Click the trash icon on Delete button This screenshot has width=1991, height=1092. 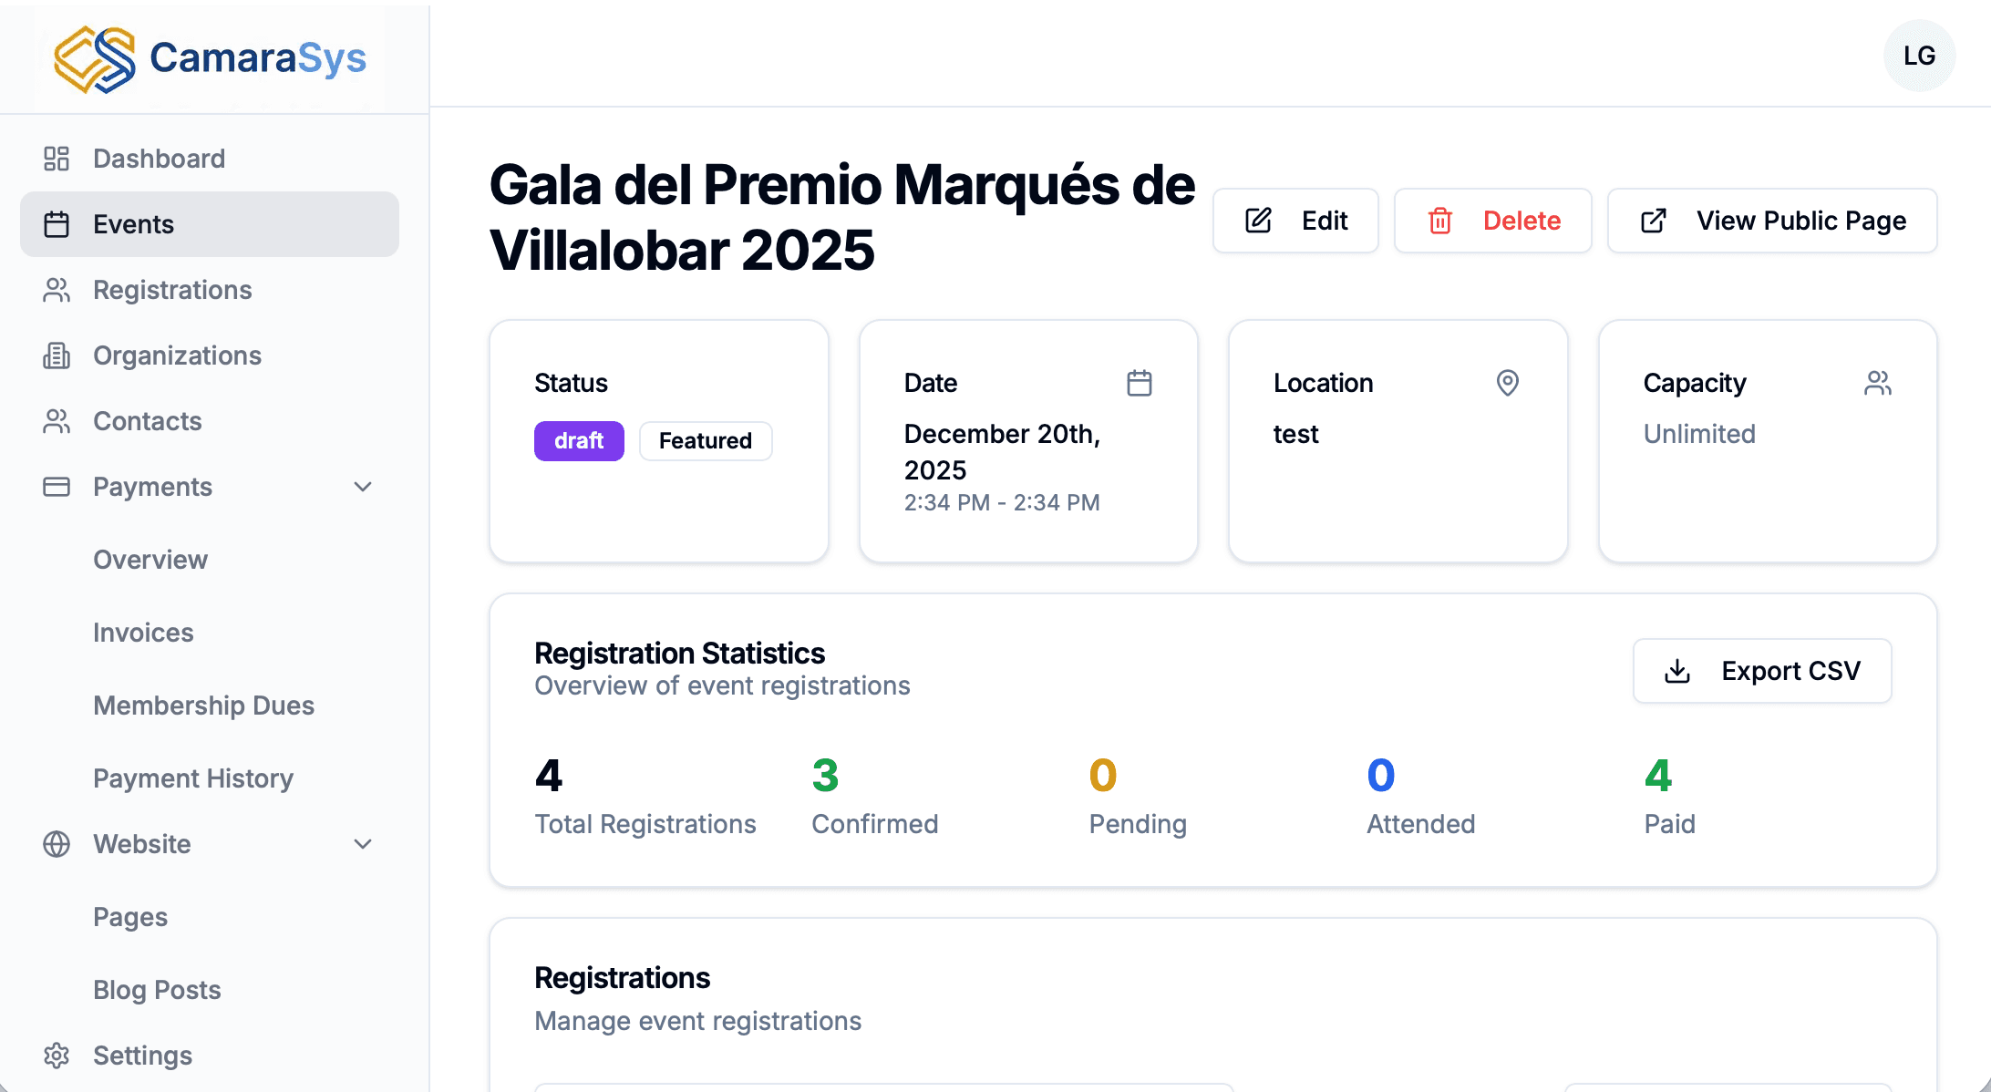point(1440,220)
